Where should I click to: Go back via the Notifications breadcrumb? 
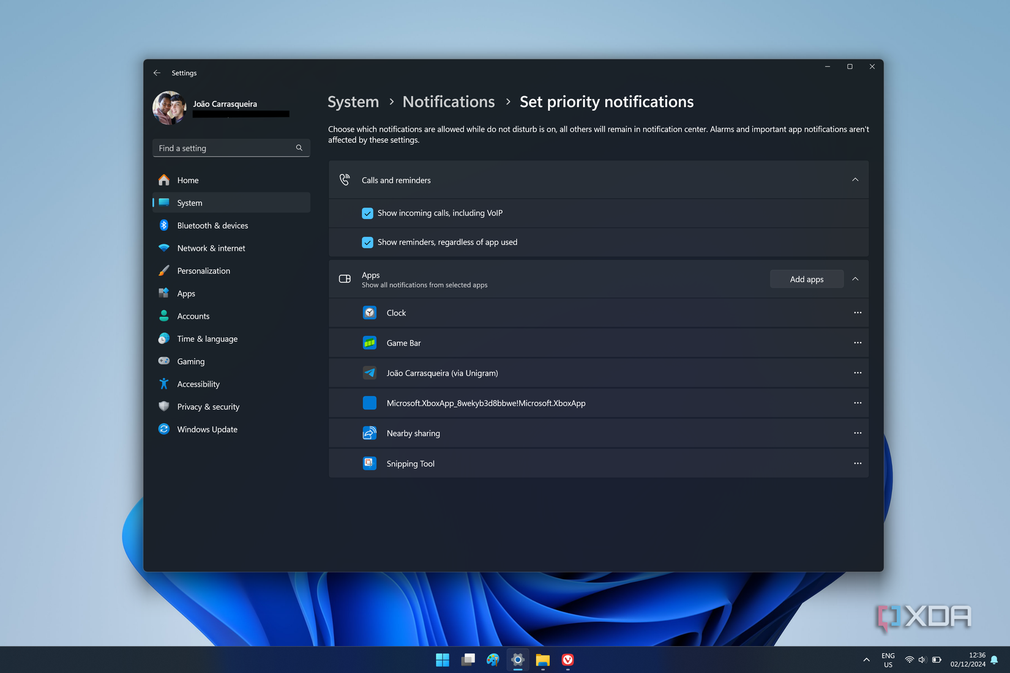448,102
